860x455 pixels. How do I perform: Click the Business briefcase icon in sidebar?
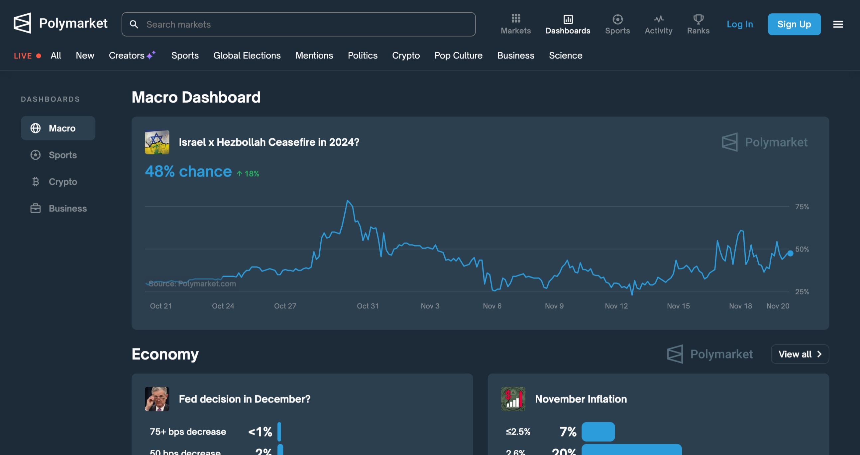pyautogui.click(x=35, y=208)
